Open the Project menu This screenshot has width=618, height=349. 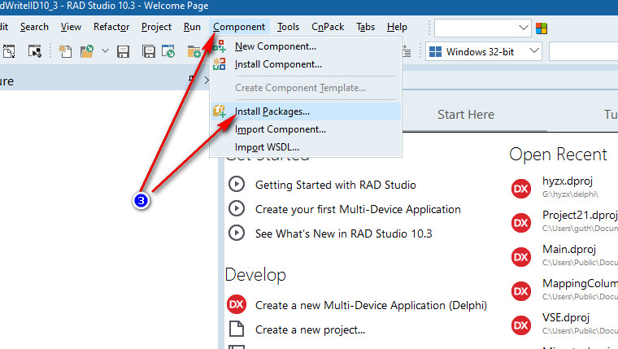[x=156, y=27]
